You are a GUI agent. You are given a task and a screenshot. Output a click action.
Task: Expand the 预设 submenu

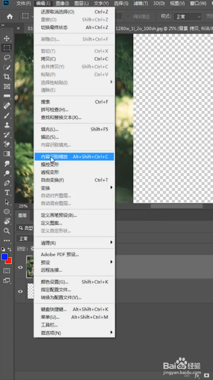pos(74,262)
